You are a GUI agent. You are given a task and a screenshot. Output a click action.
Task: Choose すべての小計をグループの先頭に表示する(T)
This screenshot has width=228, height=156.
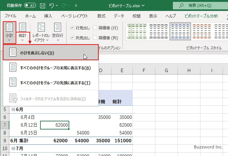pos(51,83)
